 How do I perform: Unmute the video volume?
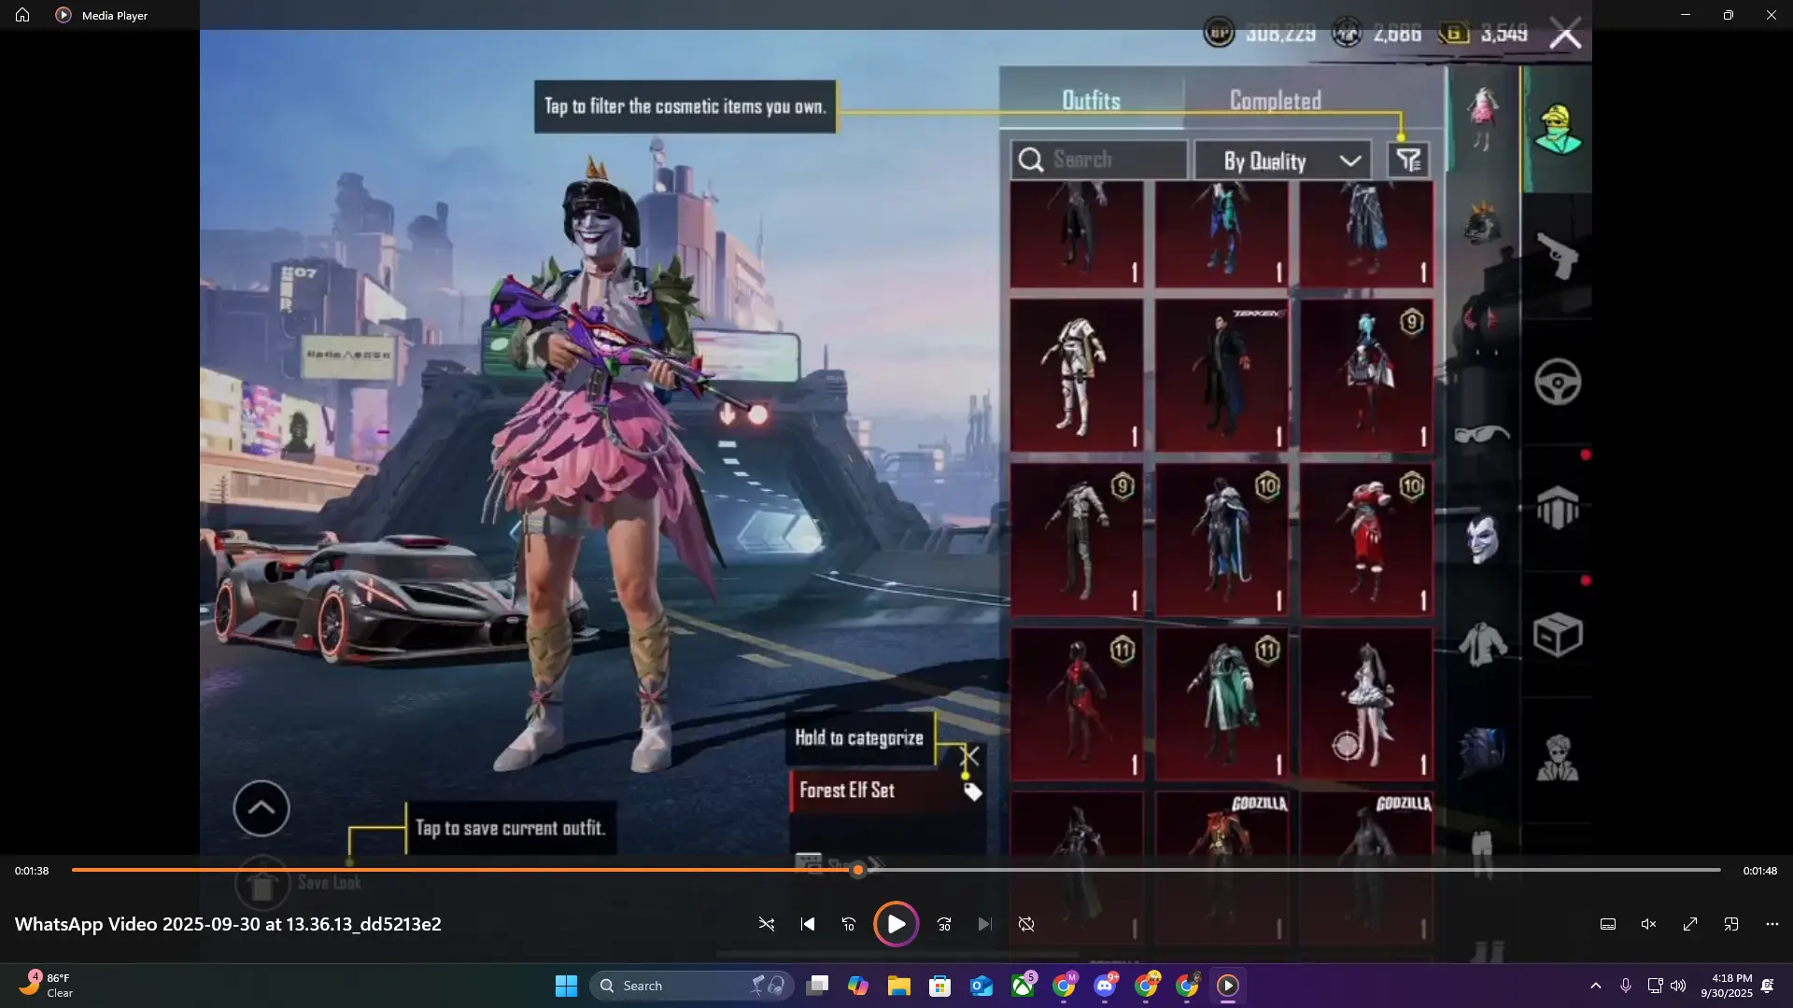1649,924
